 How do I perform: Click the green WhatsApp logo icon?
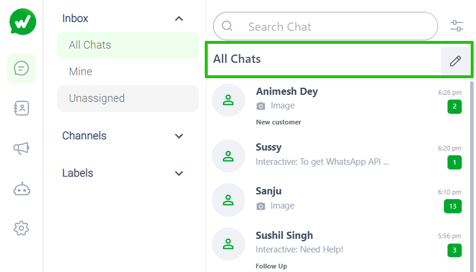(23, 22)
